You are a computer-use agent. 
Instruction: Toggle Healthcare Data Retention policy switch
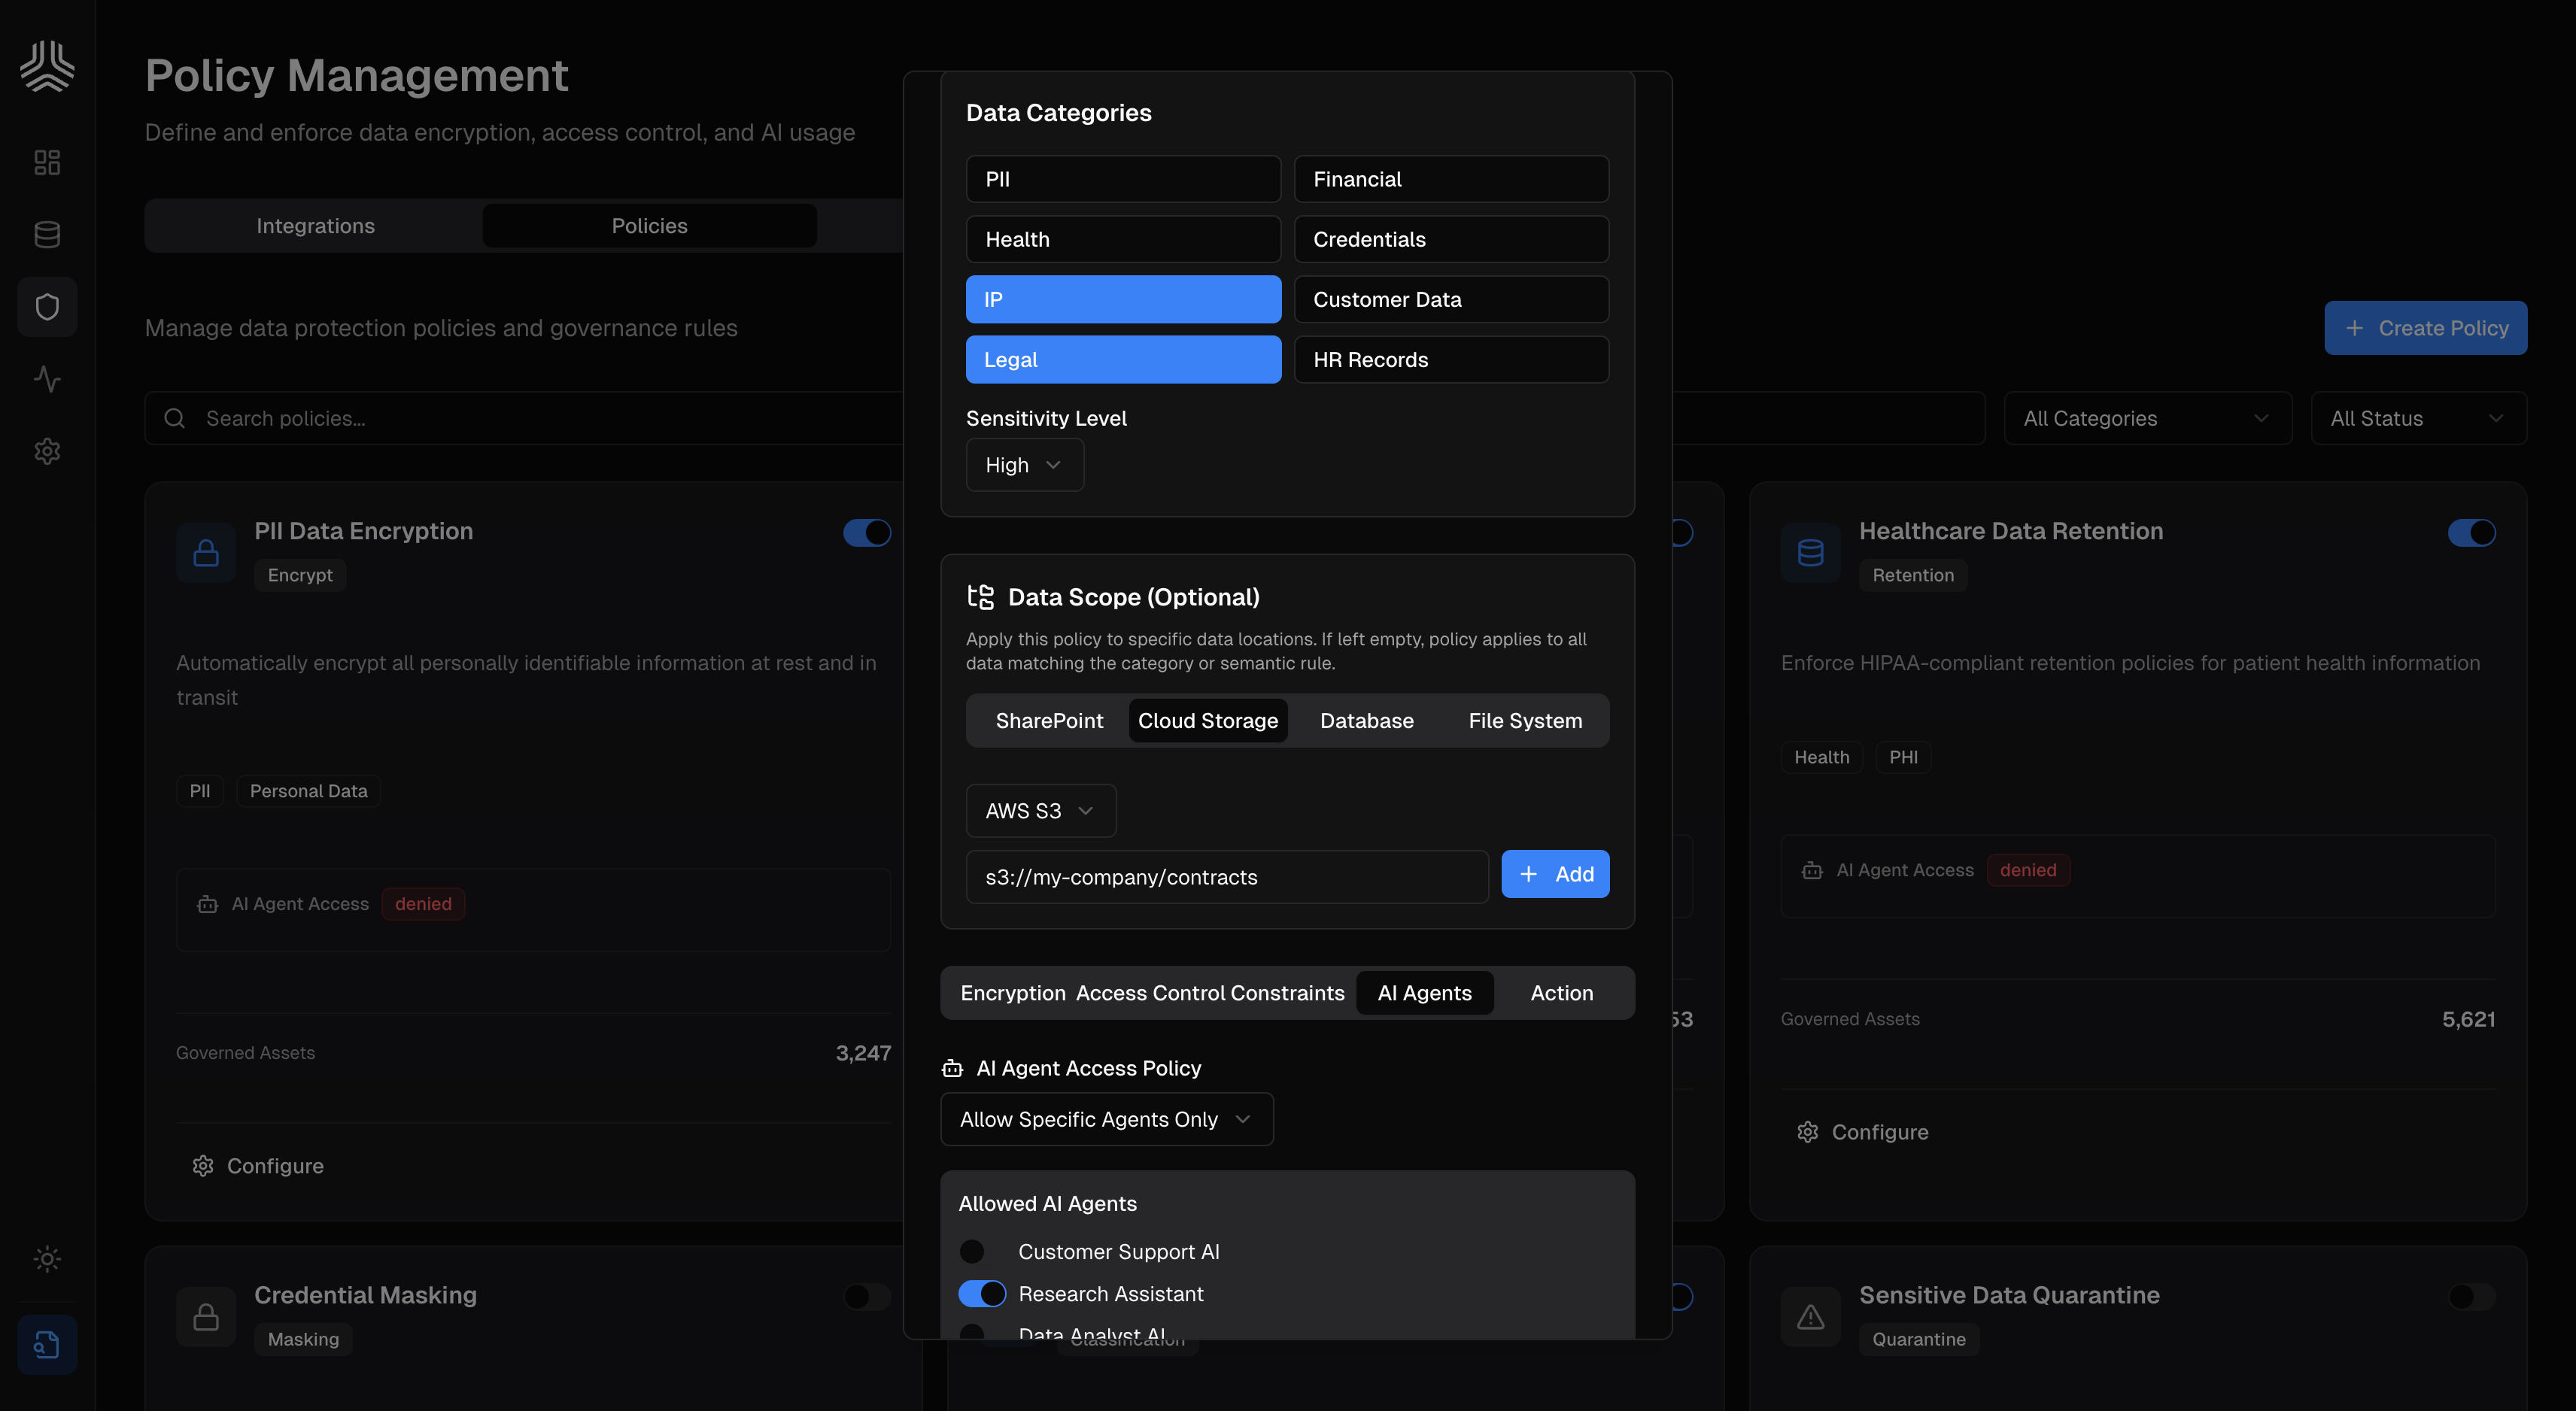click(x=2471, y=533)
